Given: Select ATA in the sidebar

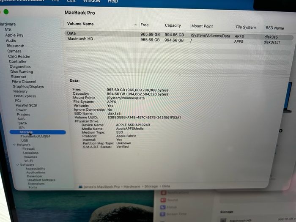Looking at the screenshot, I should coord(8,30).
